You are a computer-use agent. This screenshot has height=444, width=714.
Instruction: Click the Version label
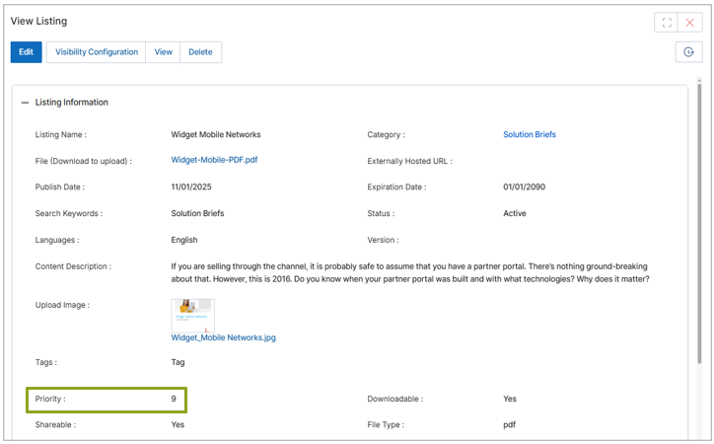pos(383,240)
